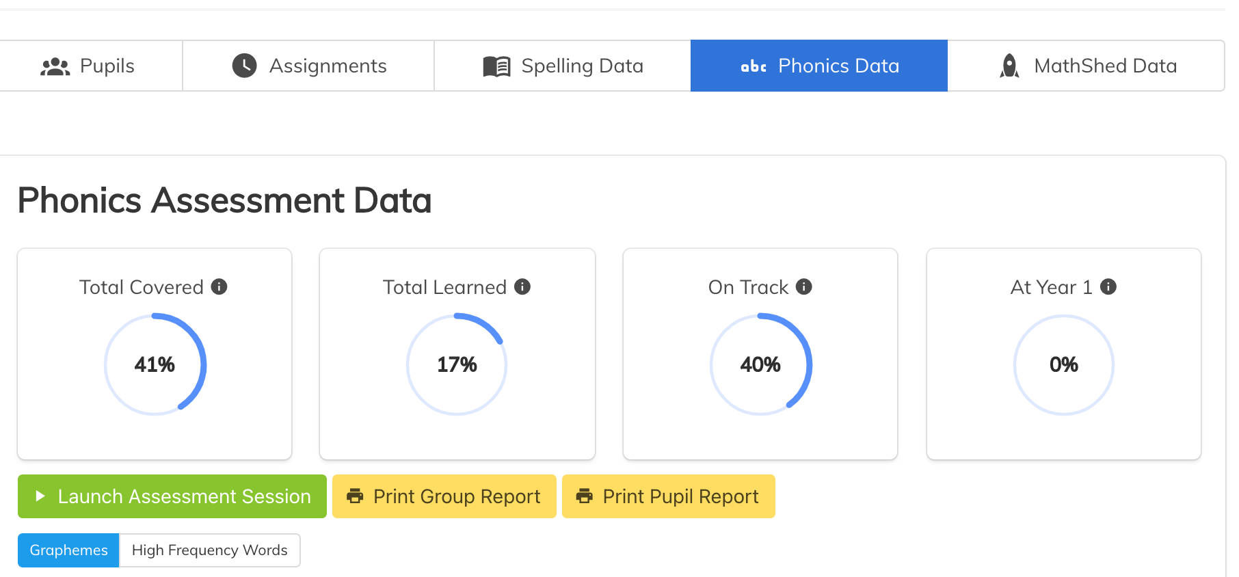This screenshot has width=1239, height=577.
Task: Click the Spelling Data book icon
Action: click(496, 66)
